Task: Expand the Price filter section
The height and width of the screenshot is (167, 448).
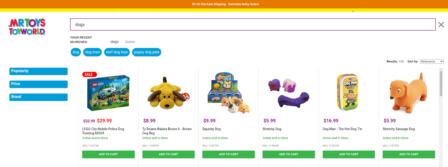Action: coord(38,84)
